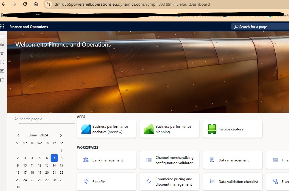Open Recent clock icon in sidebar
The width and height of the screenshot is (289, 191).
2,62
